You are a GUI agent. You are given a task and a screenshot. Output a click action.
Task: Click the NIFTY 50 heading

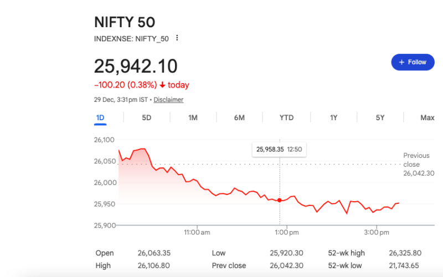click(125, 22)
